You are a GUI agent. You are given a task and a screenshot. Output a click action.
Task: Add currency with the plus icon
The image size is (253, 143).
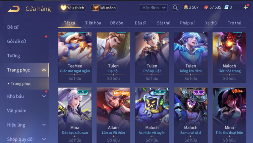click(246, 7)
